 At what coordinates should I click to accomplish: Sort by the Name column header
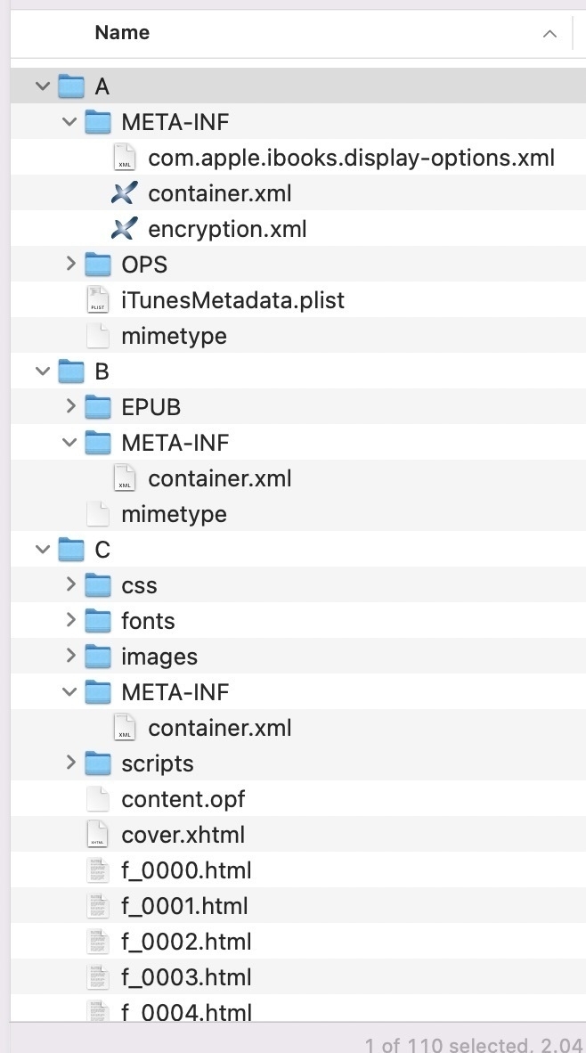(x=122, y=32)
